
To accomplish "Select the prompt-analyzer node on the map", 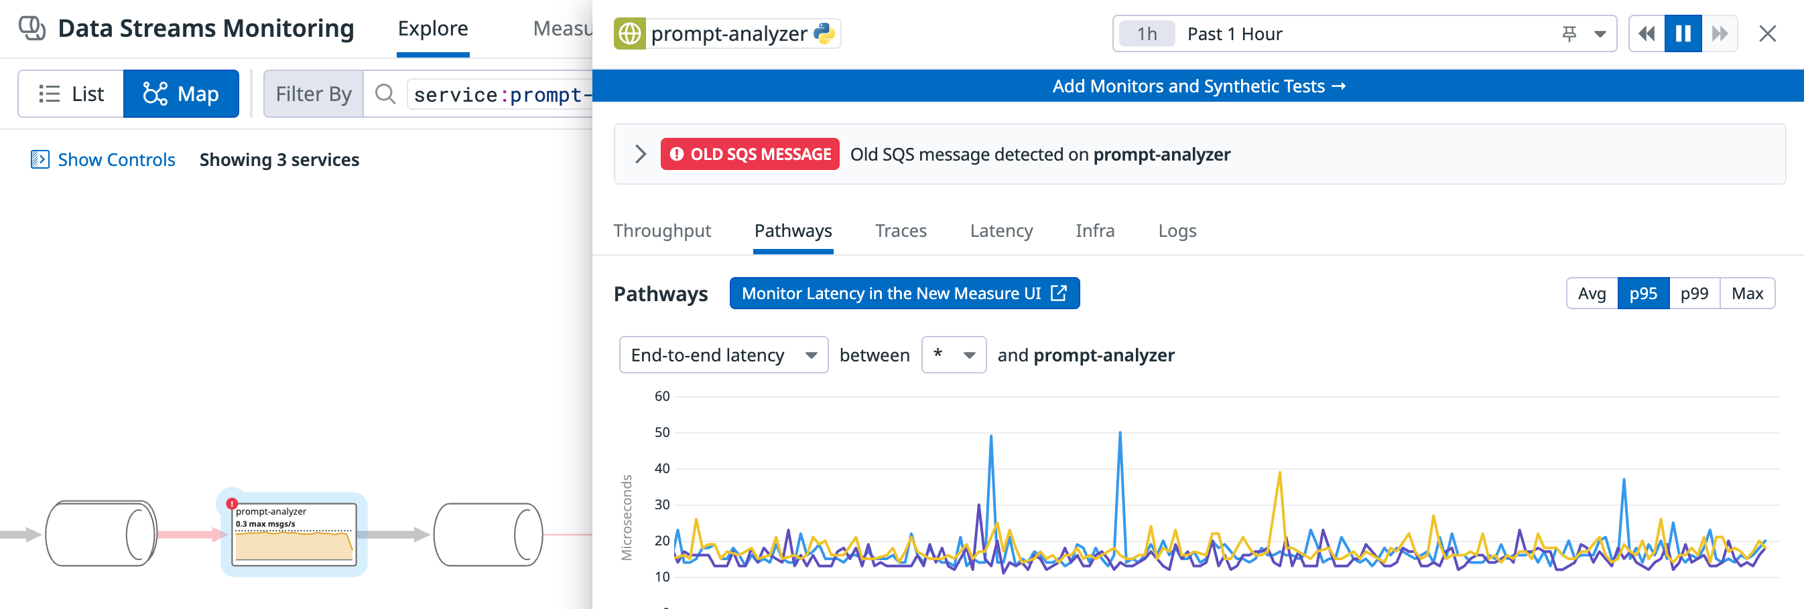I will click(x=294, y=534).
